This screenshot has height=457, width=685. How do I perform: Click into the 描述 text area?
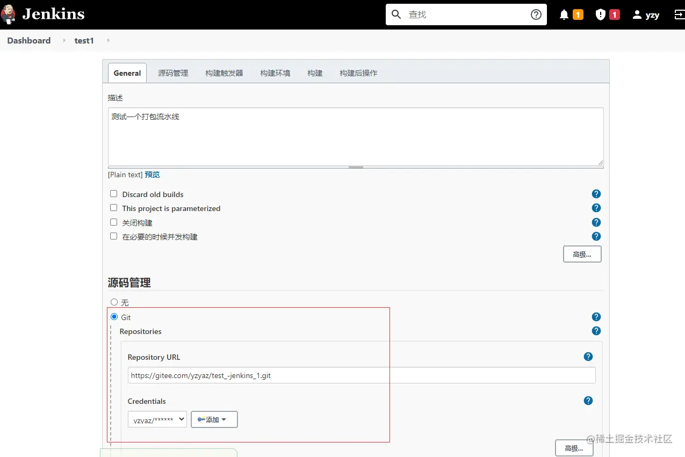coord(356,136)
